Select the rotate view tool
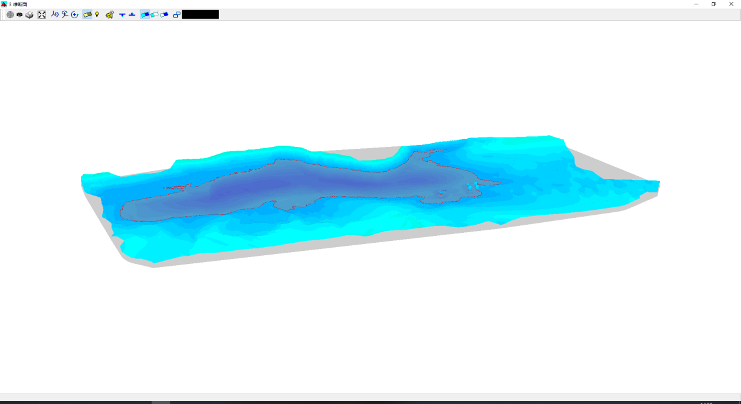Image resolution: width=741 pixels, height=404 pixels. click(x=55, y=14)
